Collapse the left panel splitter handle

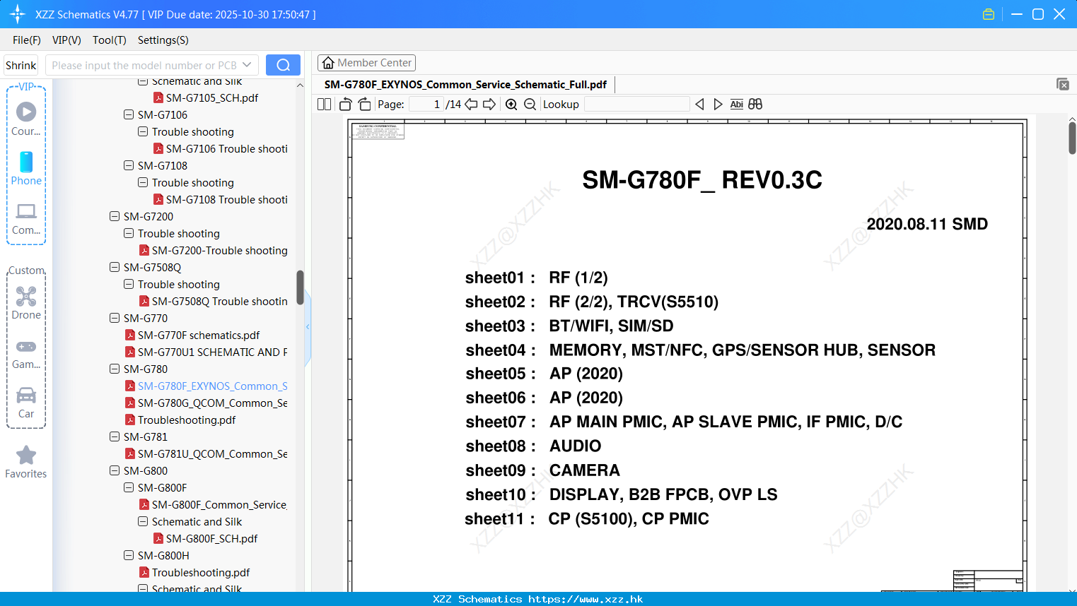tap(308, 327)
